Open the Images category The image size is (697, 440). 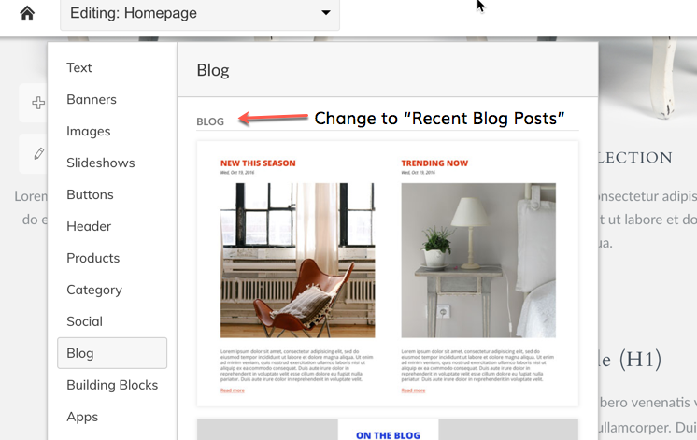point(89,131)
